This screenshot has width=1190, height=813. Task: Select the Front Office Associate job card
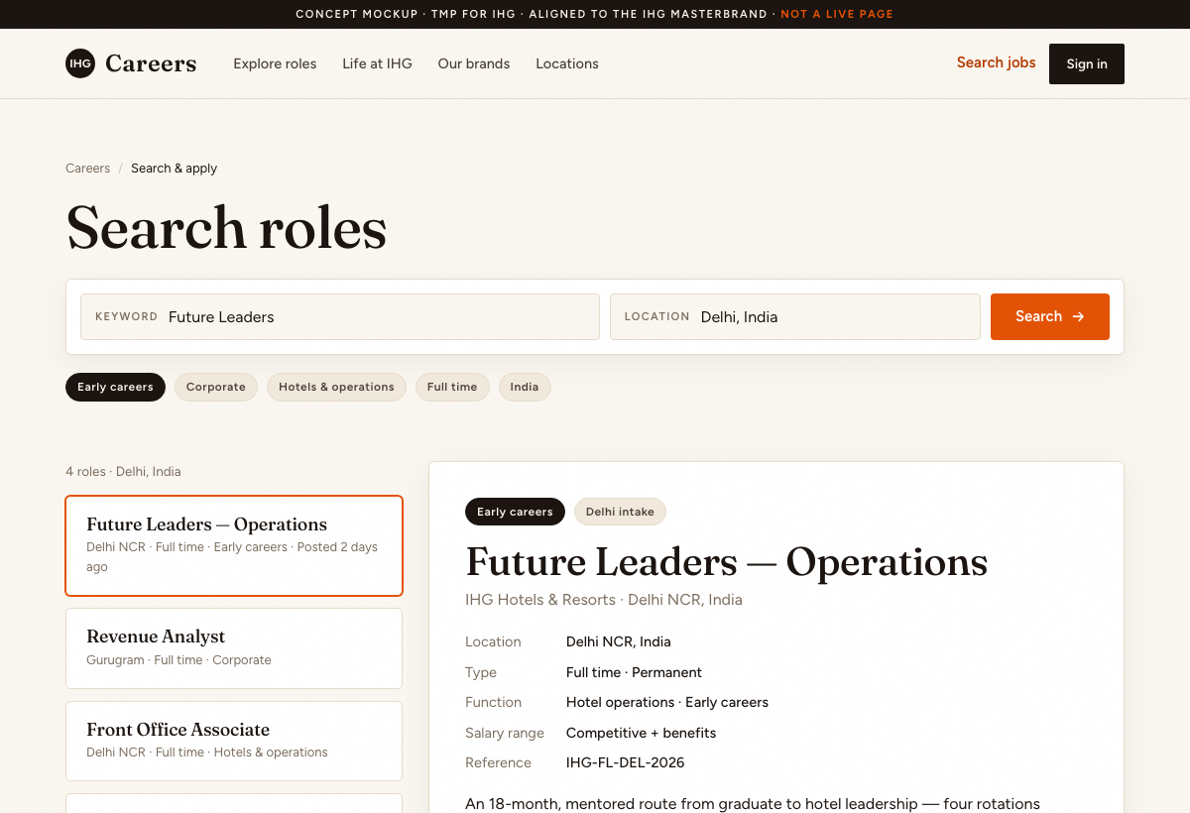click(x=234, y=741)
